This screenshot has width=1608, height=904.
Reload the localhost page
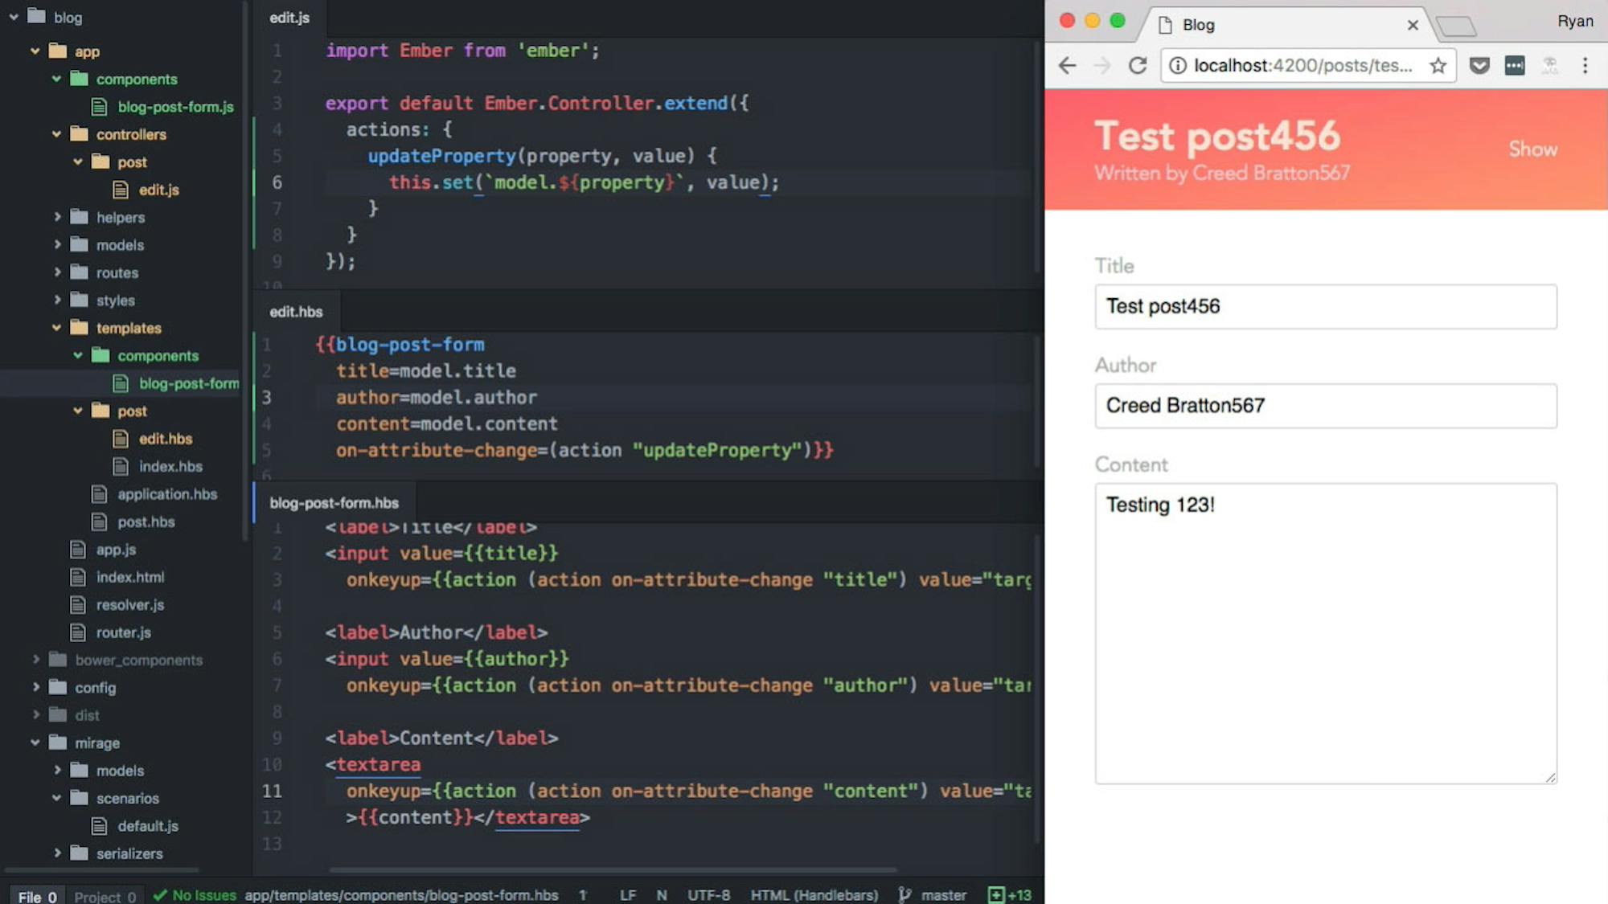coord(1138,65)
